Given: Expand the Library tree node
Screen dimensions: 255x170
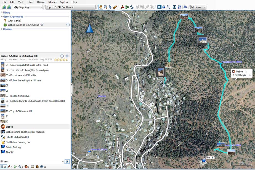Looking at the screenshot, I should (2, 12).
